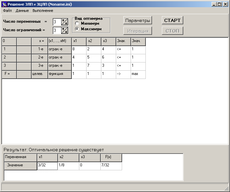Click the Знач. cell of constraint 3
Screen dimensions: 230x192
pyautogui.click(x=138, y=66)
